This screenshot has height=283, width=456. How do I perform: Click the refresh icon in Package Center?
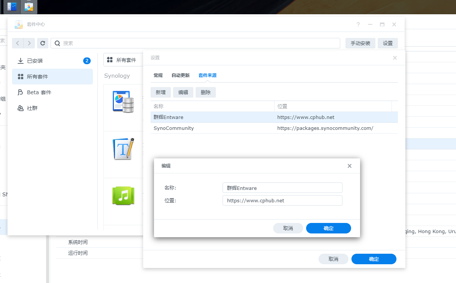pyautogui.click(x=43, y=43)
